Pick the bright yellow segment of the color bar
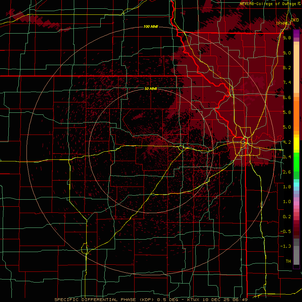The image size is (302, 302). coord(296,144)
